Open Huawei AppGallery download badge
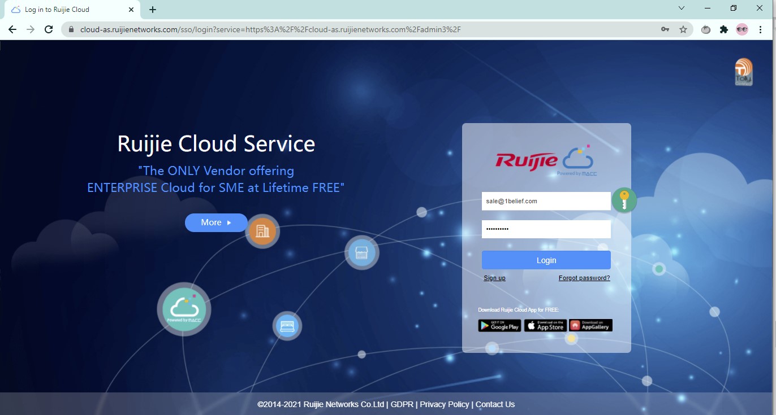This screenshot has height=415, width=776. click(591, 325)
